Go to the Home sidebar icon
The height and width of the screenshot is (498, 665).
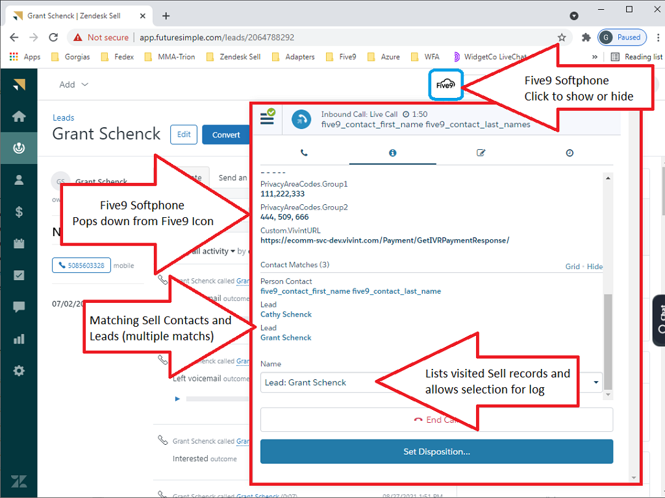pos(19,117)
